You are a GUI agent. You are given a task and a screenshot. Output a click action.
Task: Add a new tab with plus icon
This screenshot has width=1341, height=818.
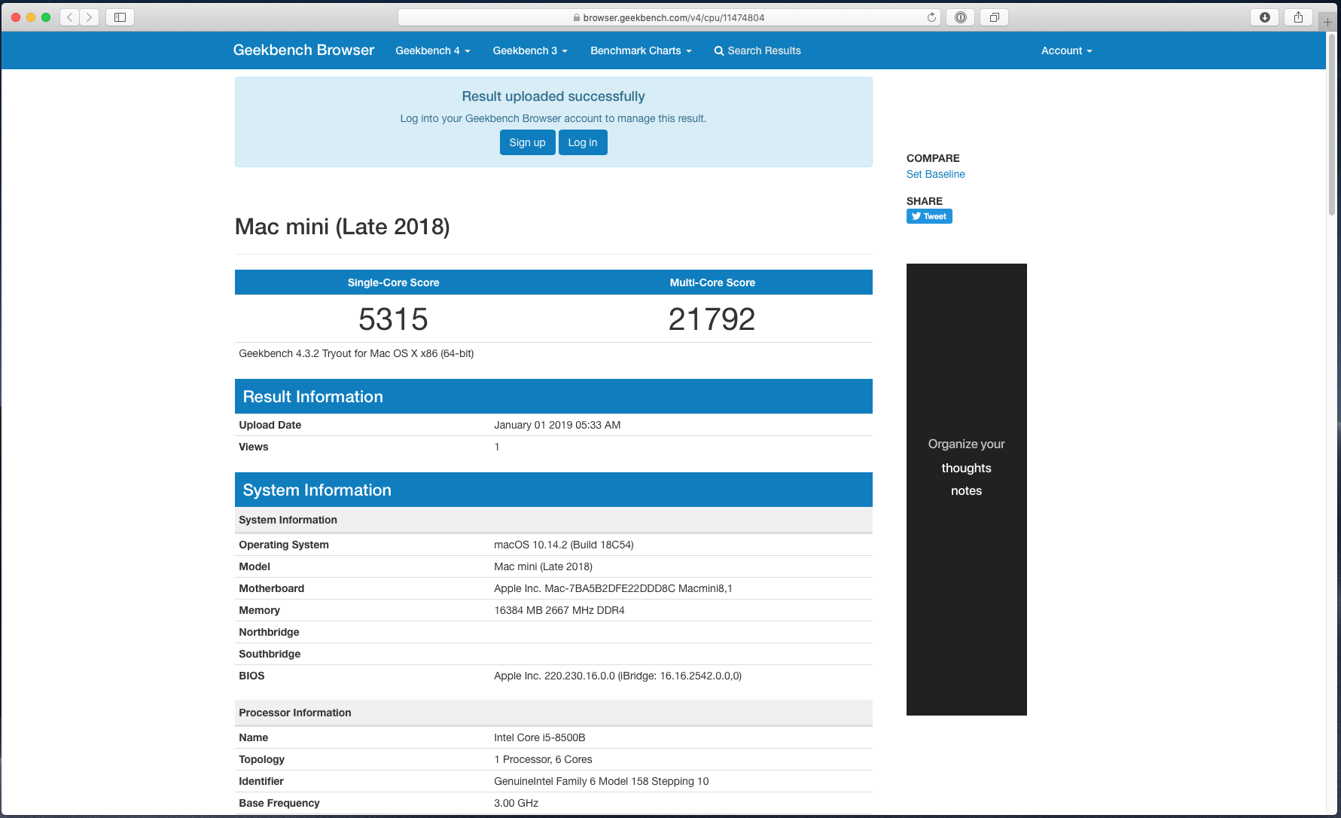[1328, 22]
